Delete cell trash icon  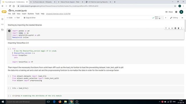178,28
